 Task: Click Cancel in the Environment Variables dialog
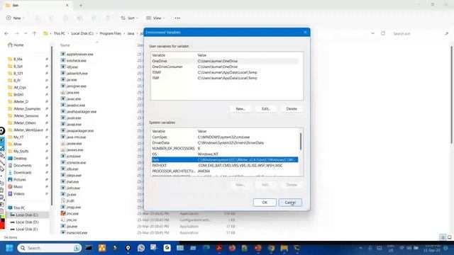[x=290, y=203]
